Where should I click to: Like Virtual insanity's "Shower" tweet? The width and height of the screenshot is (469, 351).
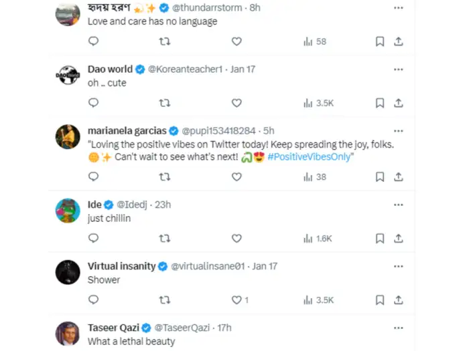tap(237, 300)
